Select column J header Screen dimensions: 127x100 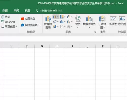tap(88, 46)
